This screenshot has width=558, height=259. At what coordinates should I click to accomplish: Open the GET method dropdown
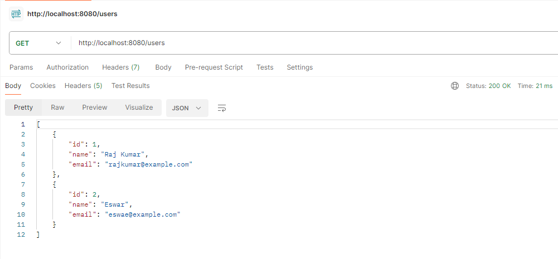click(x=38, y=43)
